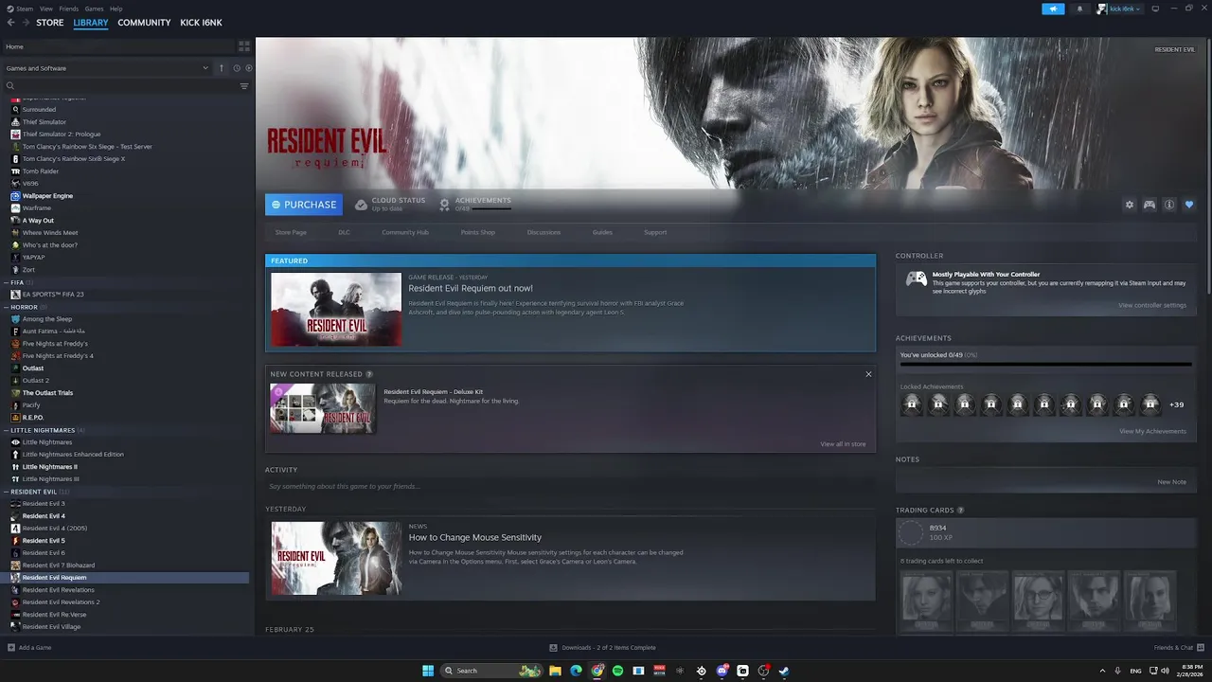Open game settings gear icon
The image size is (1212, 682).
point(1129,205)
